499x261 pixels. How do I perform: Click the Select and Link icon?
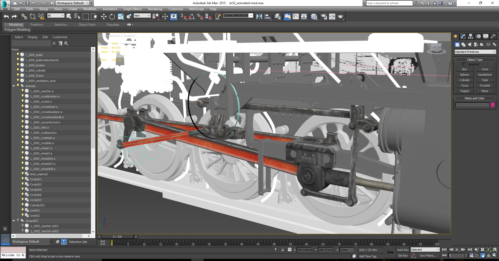coord(24,17)
